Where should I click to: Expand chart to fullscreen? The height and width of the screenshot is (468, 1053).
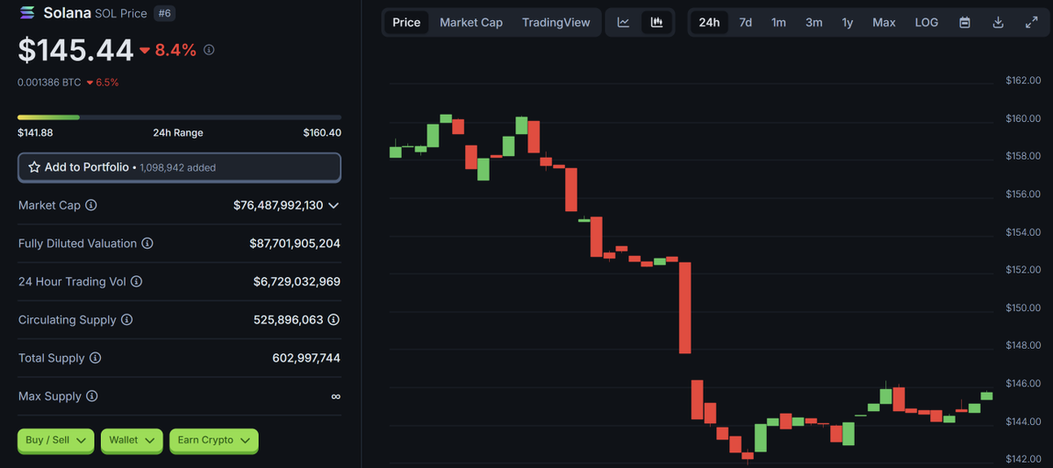click(x=1031, y=23)
